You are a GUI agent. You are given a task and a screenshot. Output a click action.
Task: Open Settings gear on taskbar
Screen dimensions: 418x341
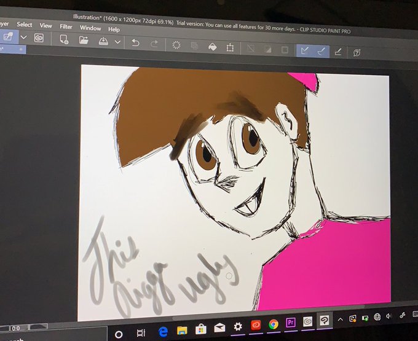(x=238, y=327)
